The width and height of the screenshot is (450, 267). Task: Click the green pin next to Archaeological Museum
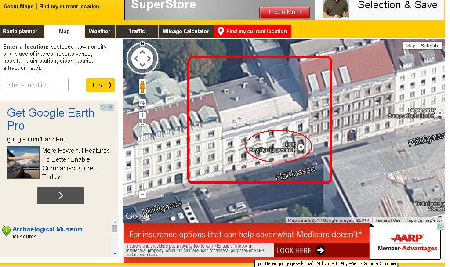coord(6,231)
